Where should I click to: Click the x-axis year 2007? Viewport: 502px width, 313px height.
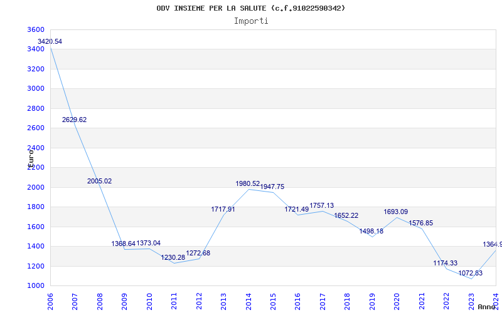point(75,302)
